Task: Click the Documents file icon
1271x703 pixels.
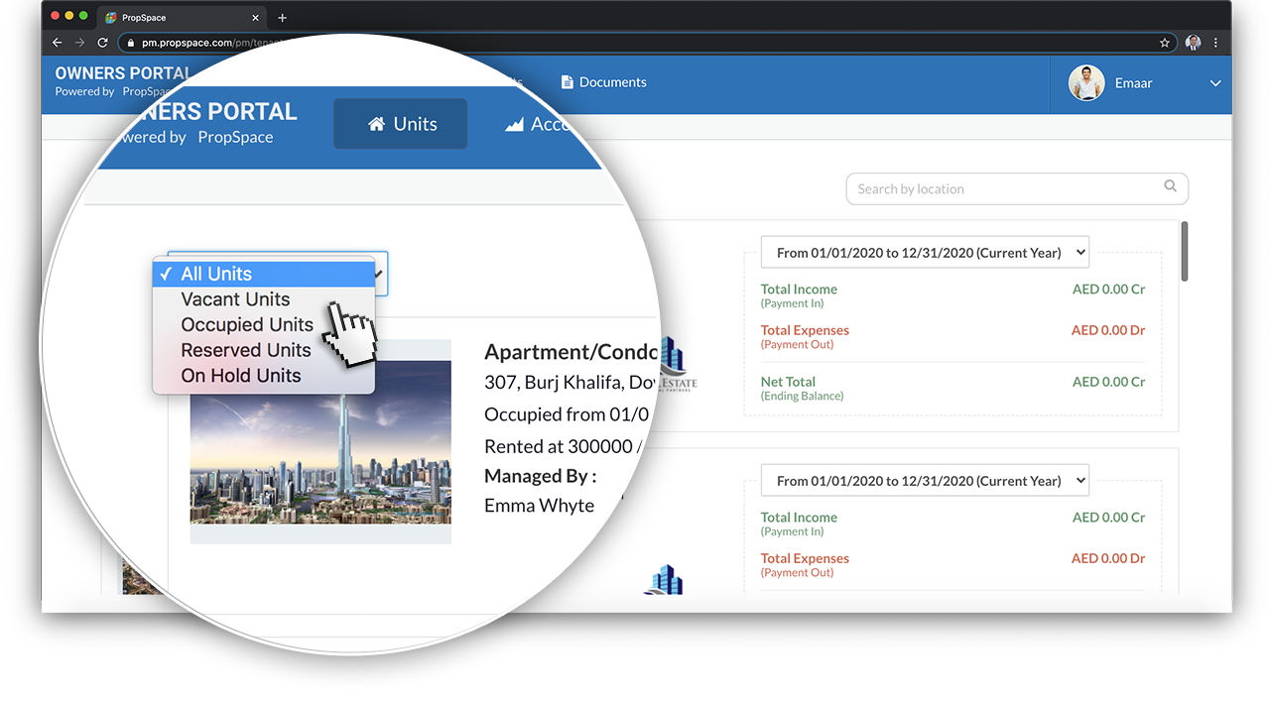Action: [567, 82]
